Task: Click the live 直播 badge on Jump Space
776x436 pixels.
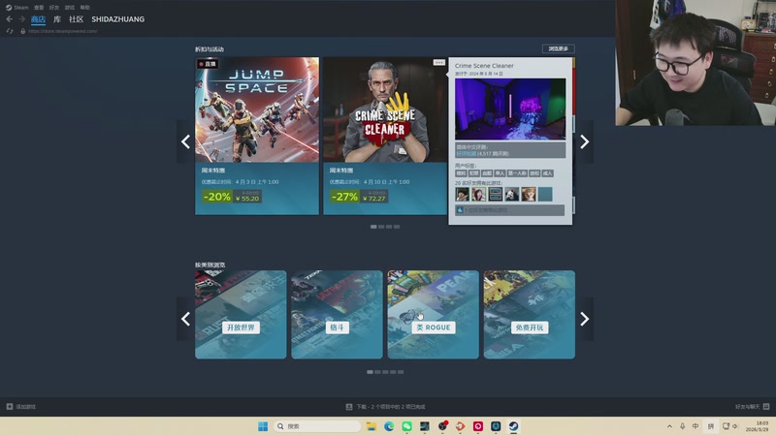Action: tap(208, 64)
